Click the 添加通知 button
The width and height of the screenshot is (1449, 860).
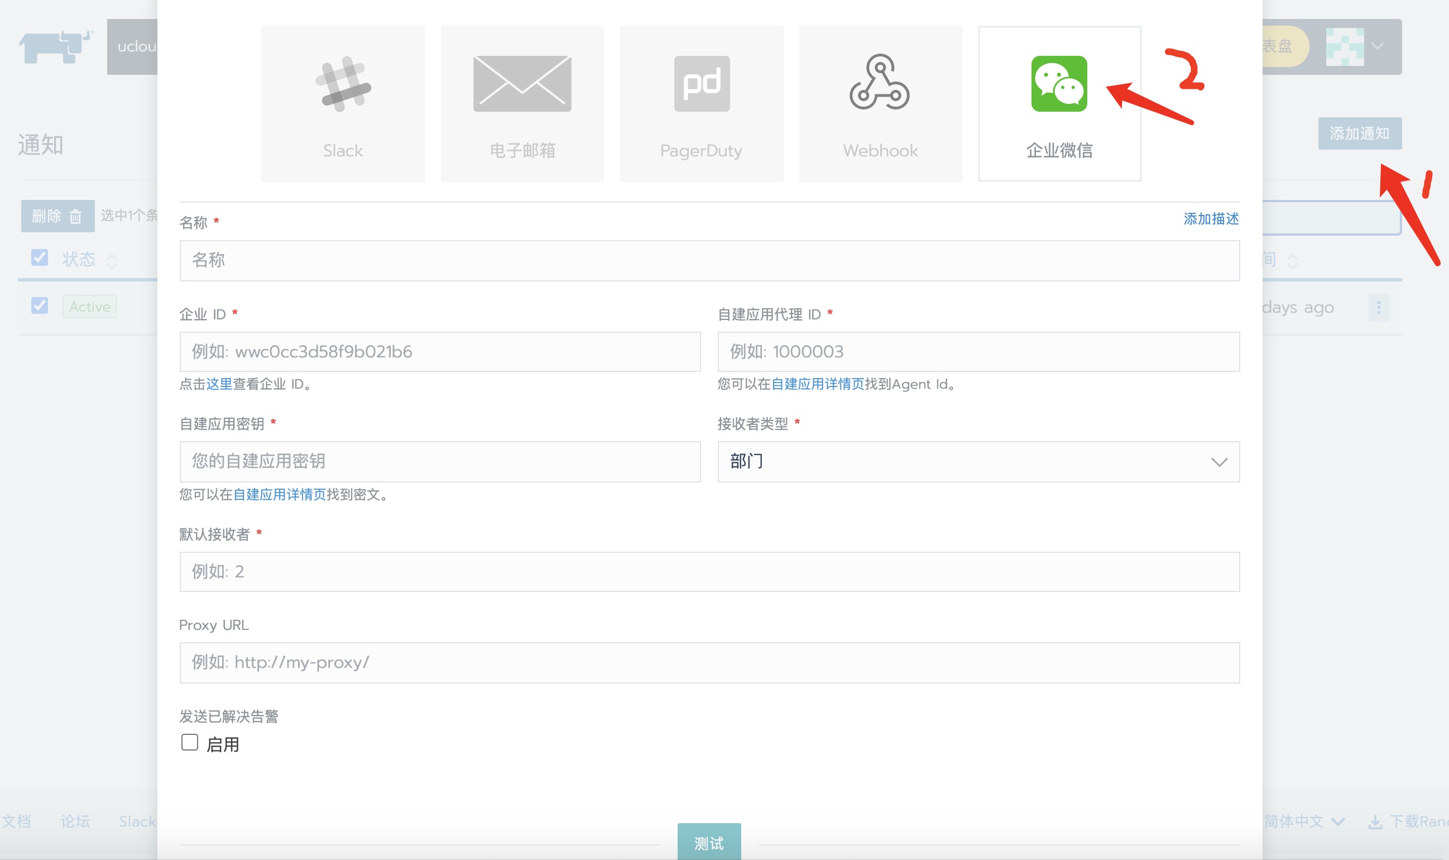click(1360, 132)
